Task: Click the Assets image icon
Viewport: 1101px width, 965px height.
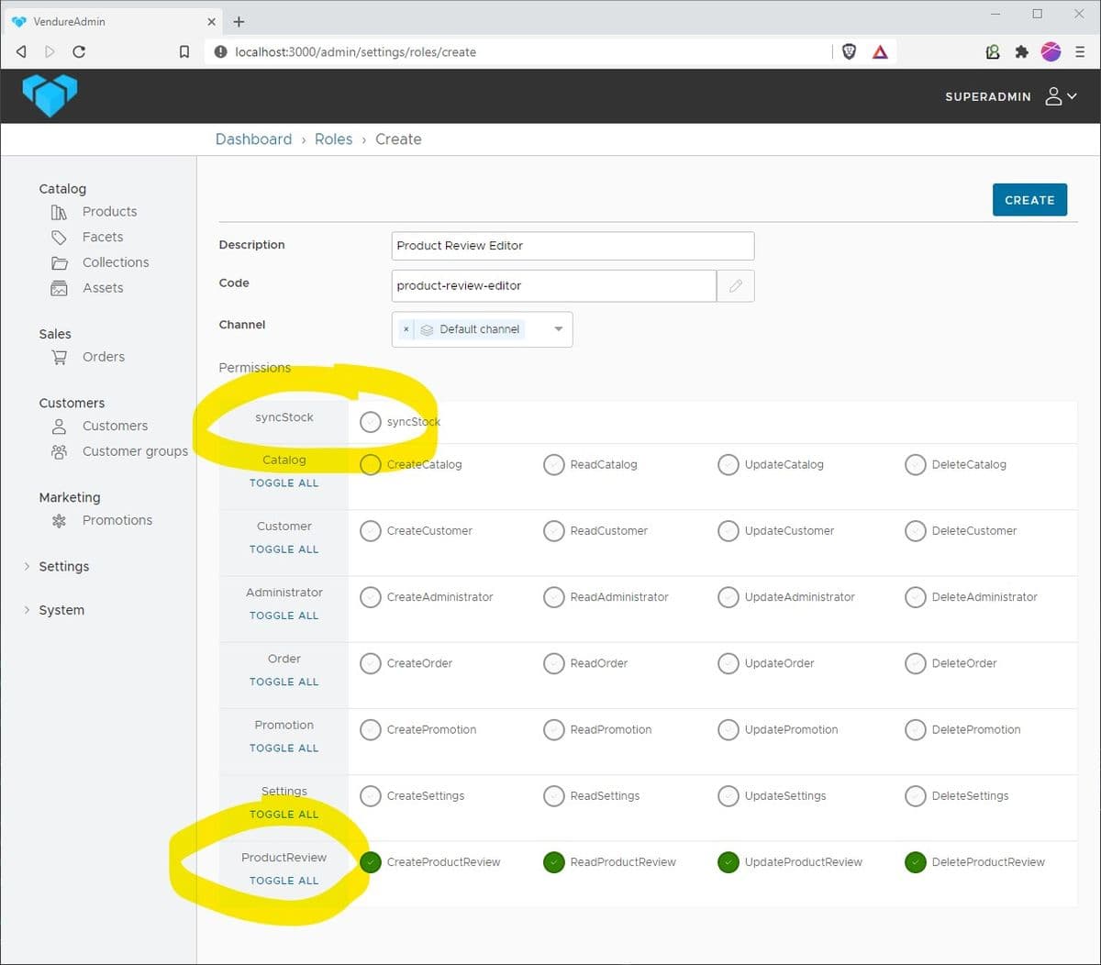Action: [x=59, y=289]
